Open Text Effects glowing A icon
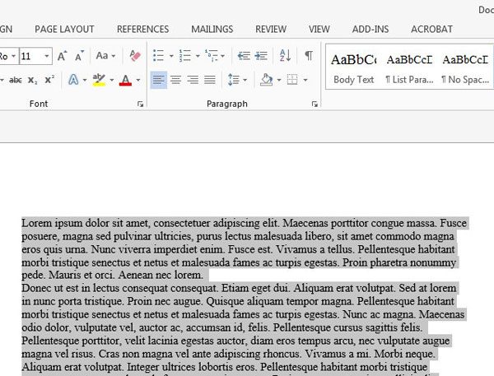 coord(72,80)
